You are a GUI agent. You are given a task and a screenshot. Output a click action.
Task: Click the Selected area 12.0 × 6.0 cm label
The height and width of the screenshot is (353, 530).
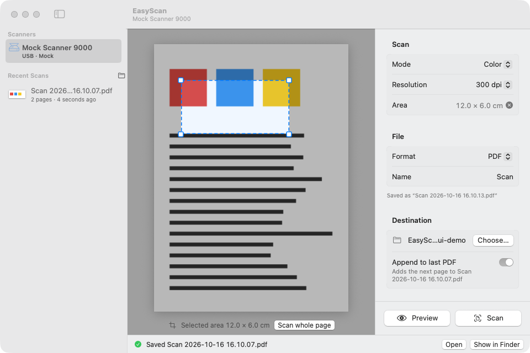[x=225, y=325]
